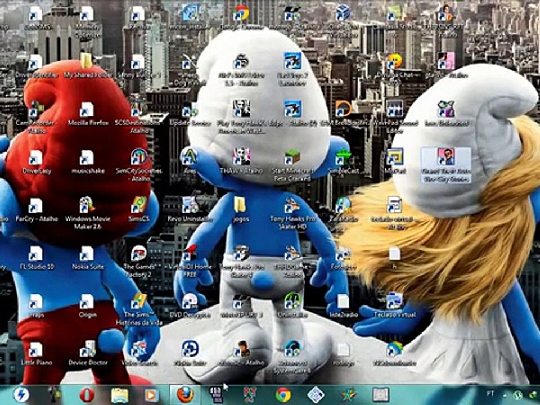
Task: Select the Little Piano shortcut
Action: [37, 353]
